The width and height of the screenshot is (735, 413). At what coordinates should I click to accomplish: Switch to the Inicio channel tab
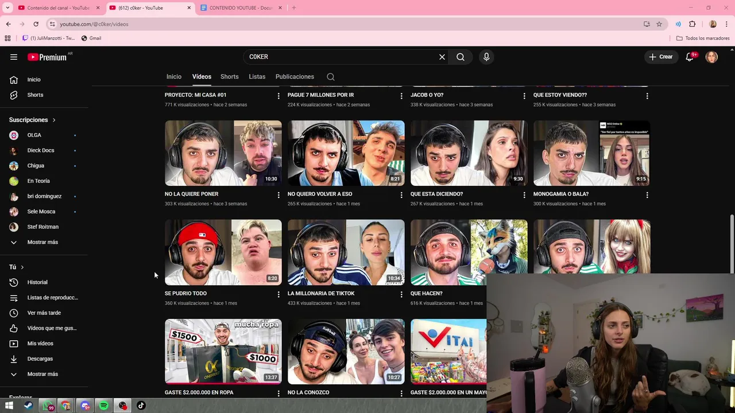[x=174, y=76]
